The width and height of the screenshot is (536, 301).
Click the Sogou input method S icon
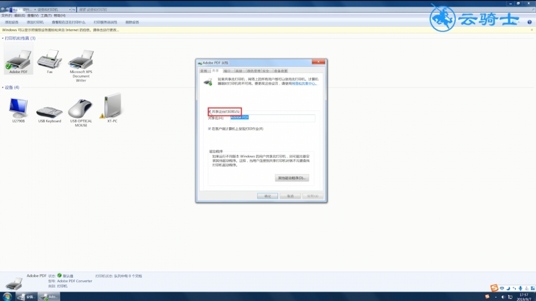[494, 288]
